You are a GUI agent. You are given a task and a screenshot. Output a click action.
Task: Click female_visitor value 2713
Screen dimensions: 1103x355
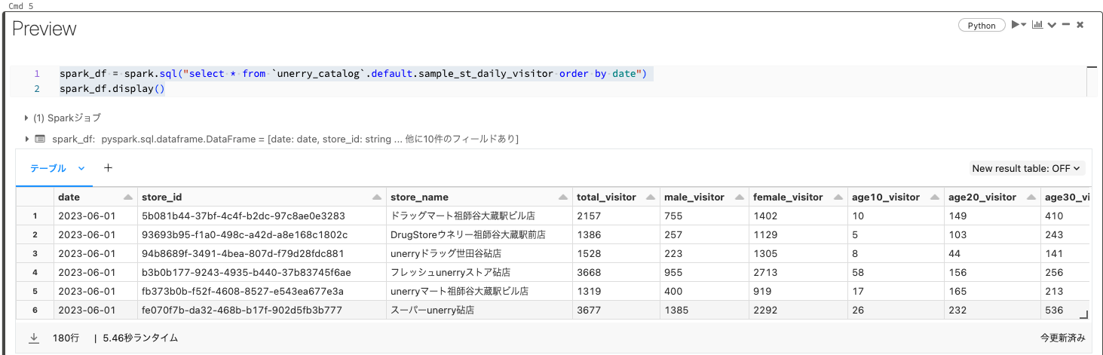pos(765,273)
